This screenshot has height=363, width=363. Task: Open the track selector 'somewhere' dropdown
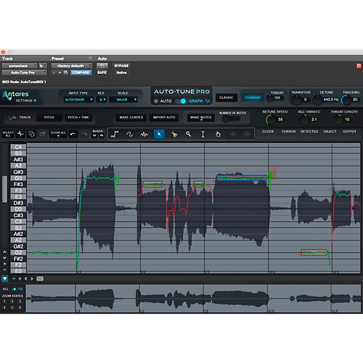(x=19, y=66)
